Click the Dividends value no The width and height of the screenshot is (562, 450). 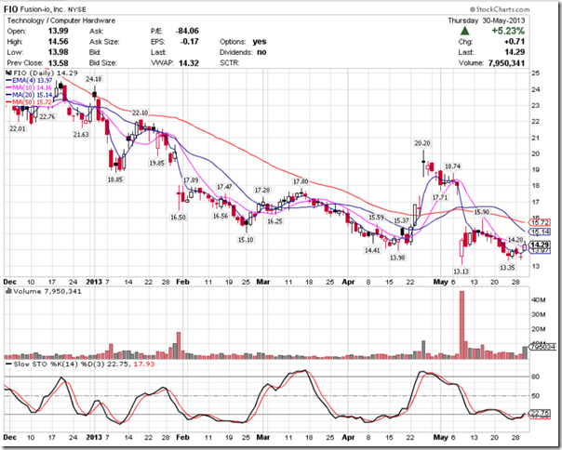pyautogui.click(x=261, y=52)
